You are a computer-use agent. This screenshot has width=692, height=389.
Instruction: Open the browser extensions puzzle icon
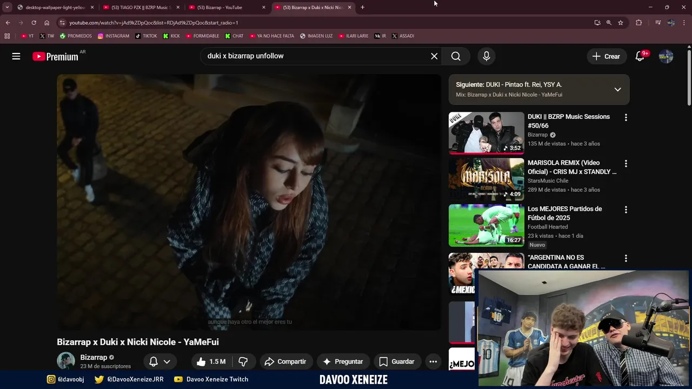(x=638, y=23)
